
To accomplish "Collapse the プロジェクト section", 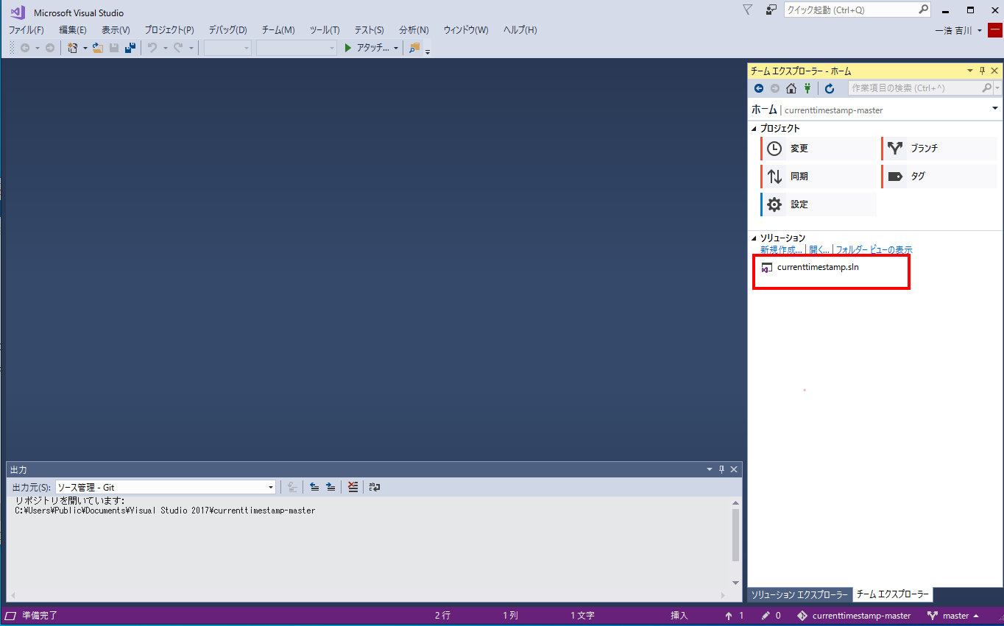I will 754,129.
